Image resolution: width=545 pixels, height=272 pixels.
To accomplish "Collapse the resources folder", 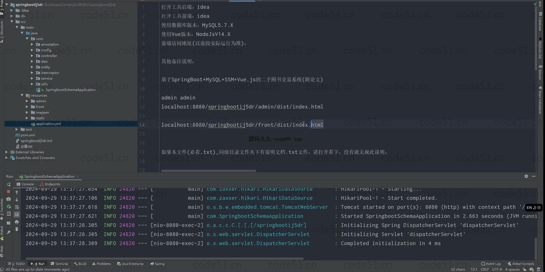I will [x=22, y=95].
